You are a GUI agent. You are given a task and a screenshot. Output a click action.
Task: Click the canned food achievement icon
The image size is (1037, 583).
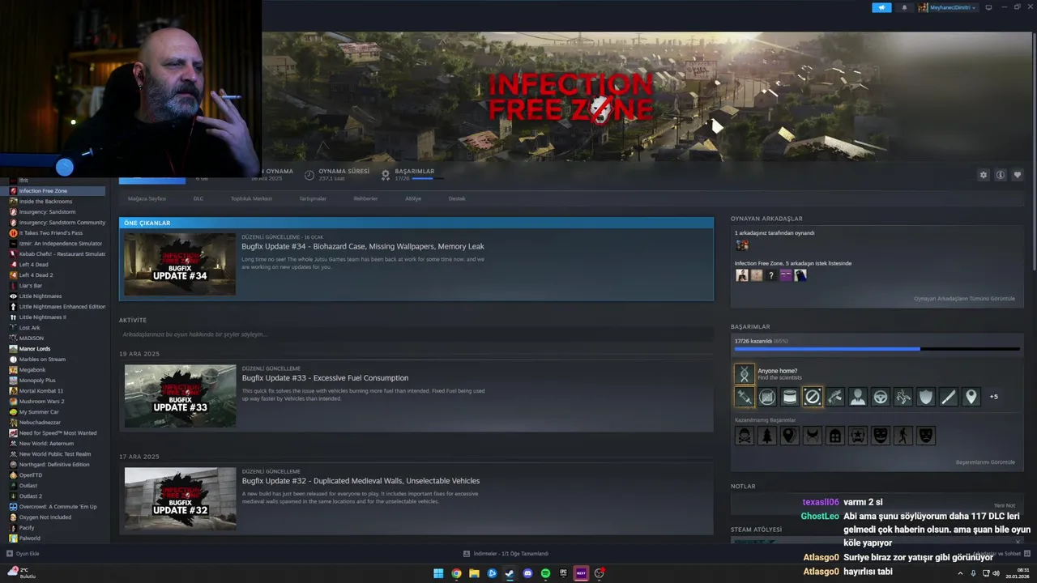coord(790,397)
